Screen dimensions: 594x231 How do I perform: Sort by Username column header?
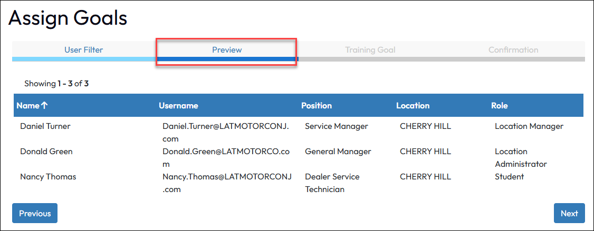[x=178, y=105]
